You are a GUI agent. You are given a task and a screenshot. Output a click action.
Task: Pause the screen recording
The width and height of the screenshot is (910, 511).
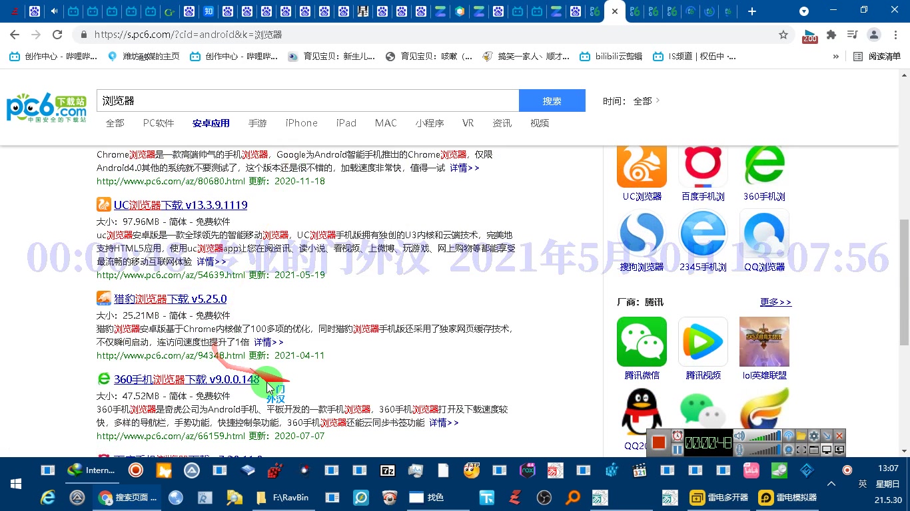678,450
